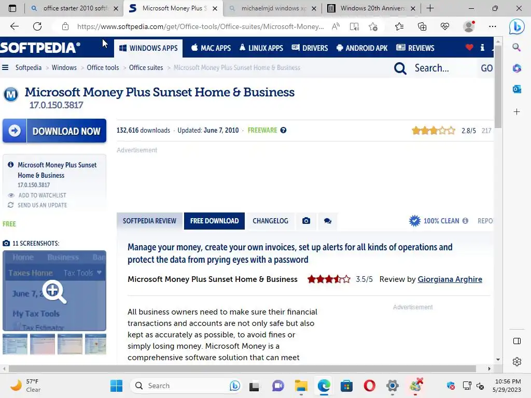Open sidebar settings gear
Image resolution: width=531 pixels, height=398 pixels.
pos(517,361)
